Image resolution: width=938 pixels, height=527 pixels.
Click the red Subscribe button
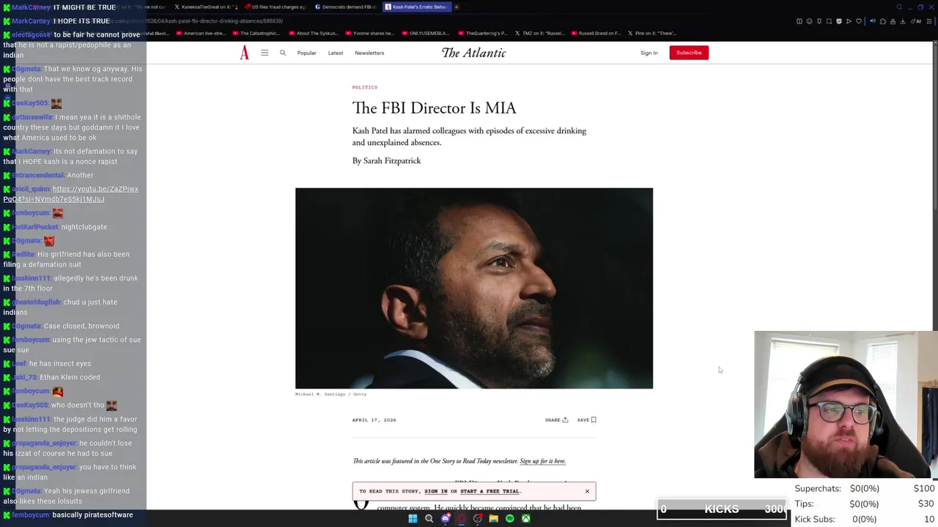689,53
